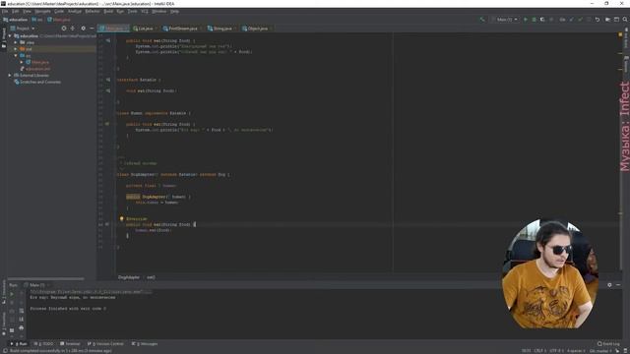Open the Refactor menu
630x354 pixels.
click(x=92, y=11)
